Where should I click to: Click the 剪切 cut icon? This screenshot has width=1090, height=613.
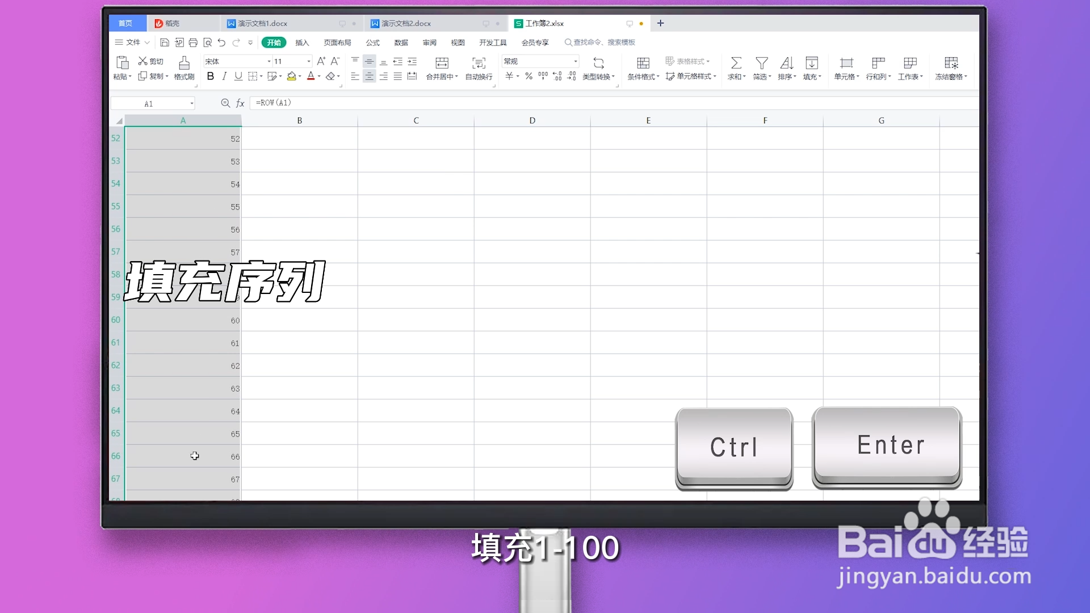coord(150,61)
